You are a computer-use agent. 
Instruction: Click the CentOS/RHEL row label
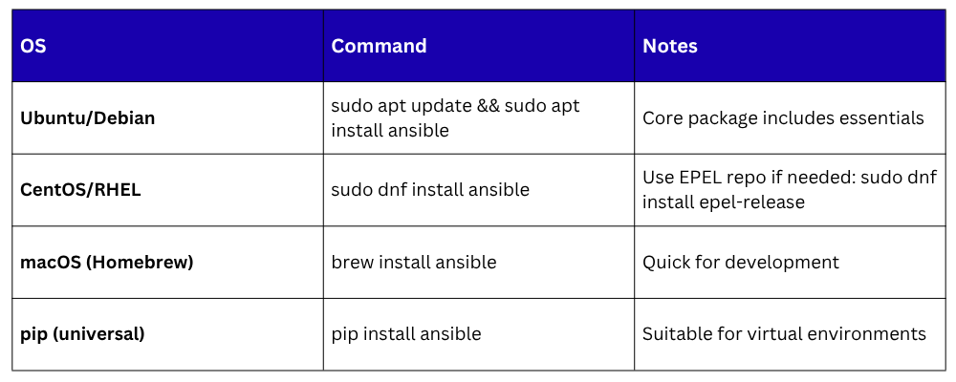click(x=80, y=190)
